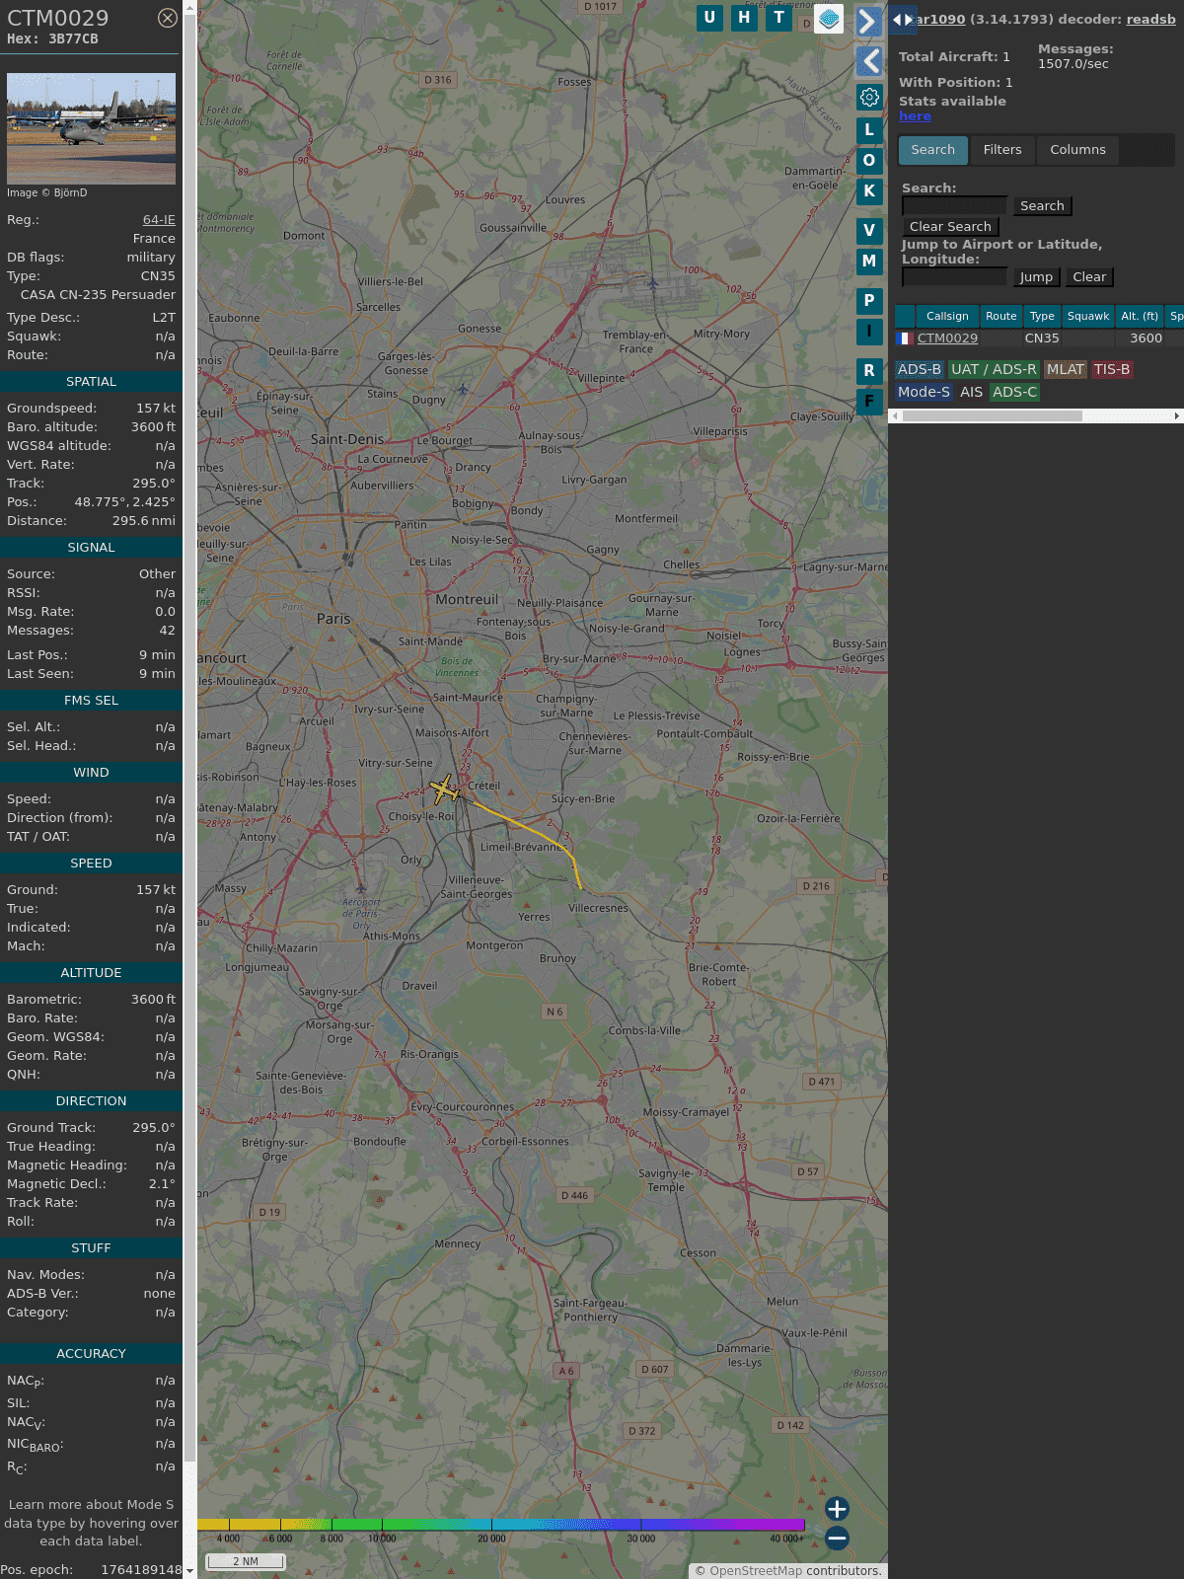
Task: Select the yellow aircraft icon on map
Action: (444, 789)
